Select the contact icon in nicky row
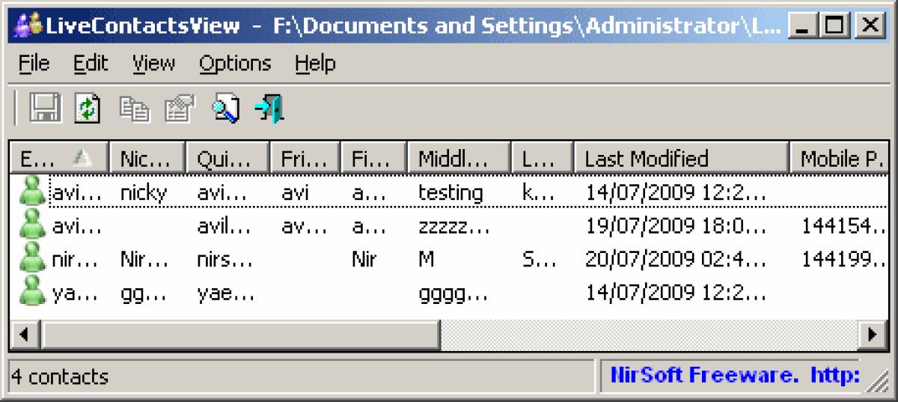Image resolution: width=898 pixels, height=402 pixels. 32,192
